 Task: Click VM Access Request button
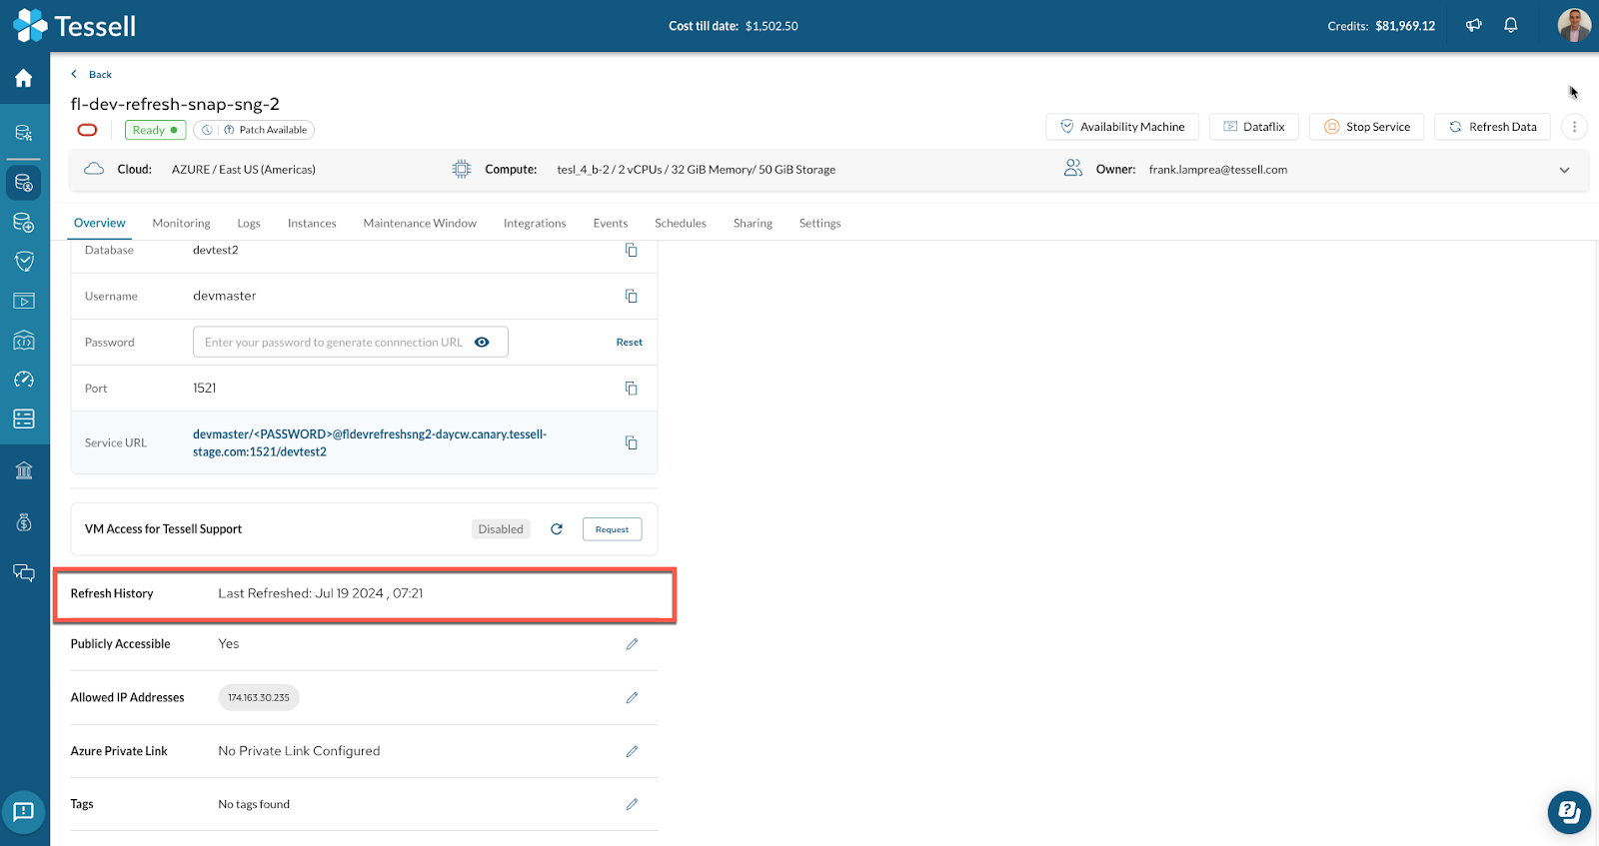click(613, 529)
